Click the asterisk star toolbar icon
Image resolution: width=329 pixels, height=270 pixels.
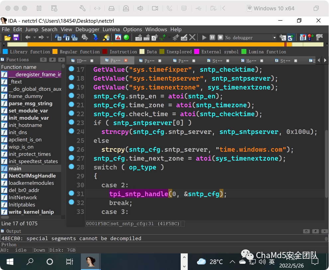(175, 37)
